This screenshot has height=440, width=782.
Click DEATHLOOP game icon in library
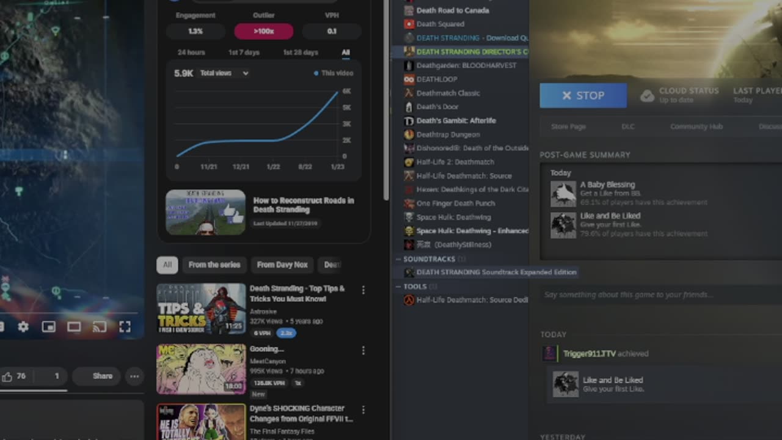click(409, 79)
